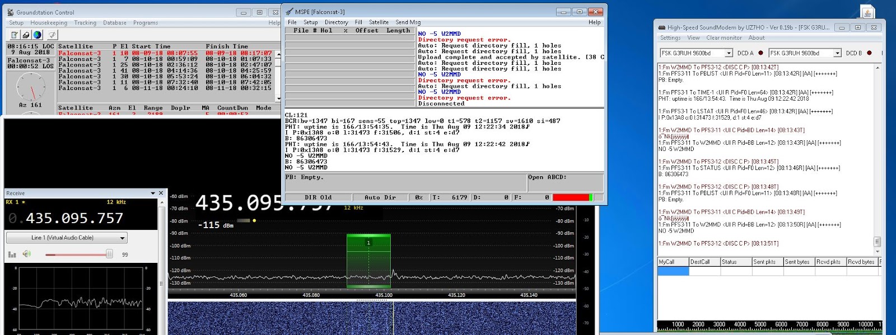Click the MSPE window title bar checkmark icon

[290, 11]
